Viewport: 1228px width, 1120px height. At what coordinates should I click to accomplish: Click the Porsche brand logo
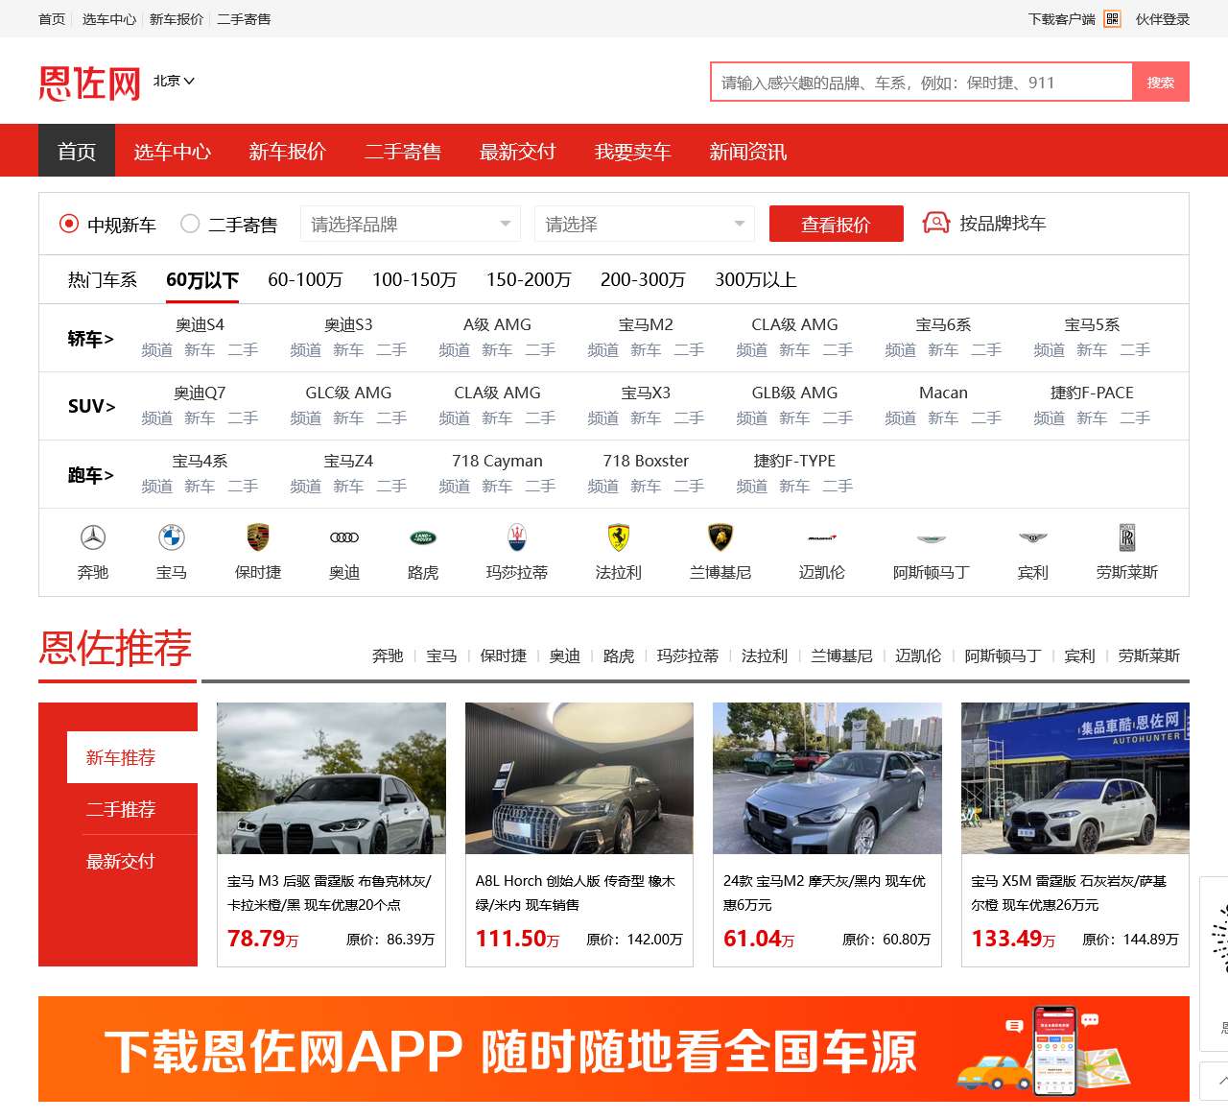(x=258, y=537)
